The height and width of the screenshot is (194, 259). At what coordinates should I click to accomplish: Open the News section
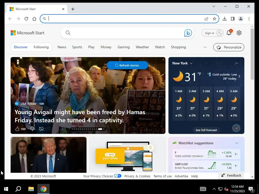click(x=62, y=47)
